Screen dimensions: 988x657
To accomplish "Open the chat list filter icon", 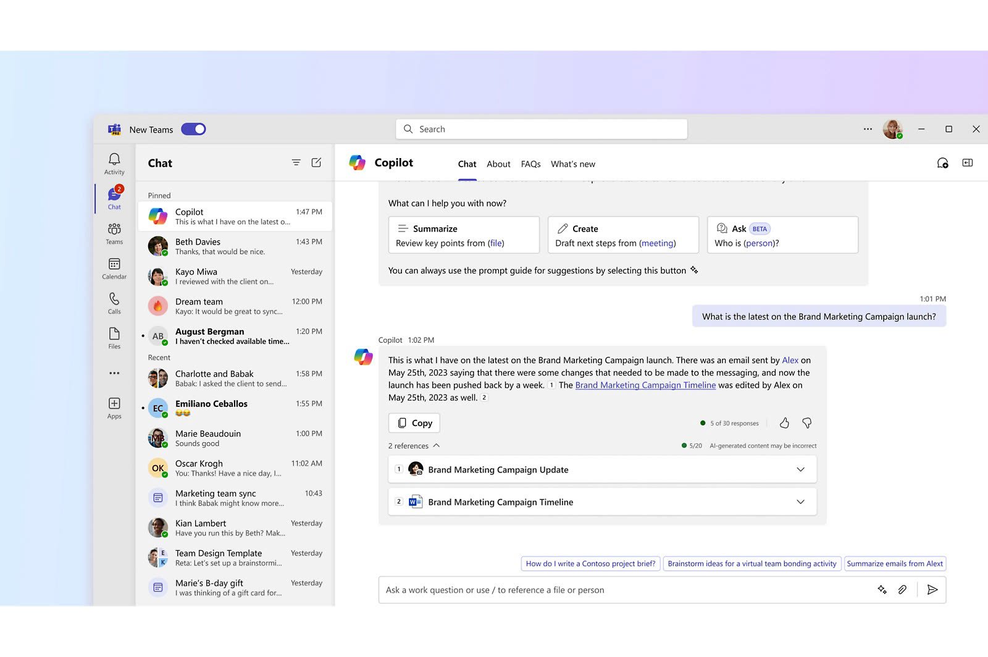I will tap(296, 162).
